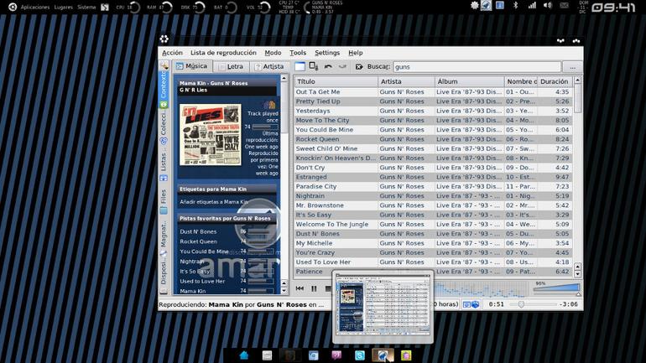
Task: Toggle random mode in status bar
Action: 475,304
